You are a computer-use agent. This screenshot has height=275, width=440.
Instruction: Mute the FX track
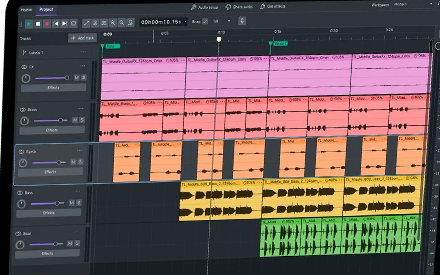(77, 78)
